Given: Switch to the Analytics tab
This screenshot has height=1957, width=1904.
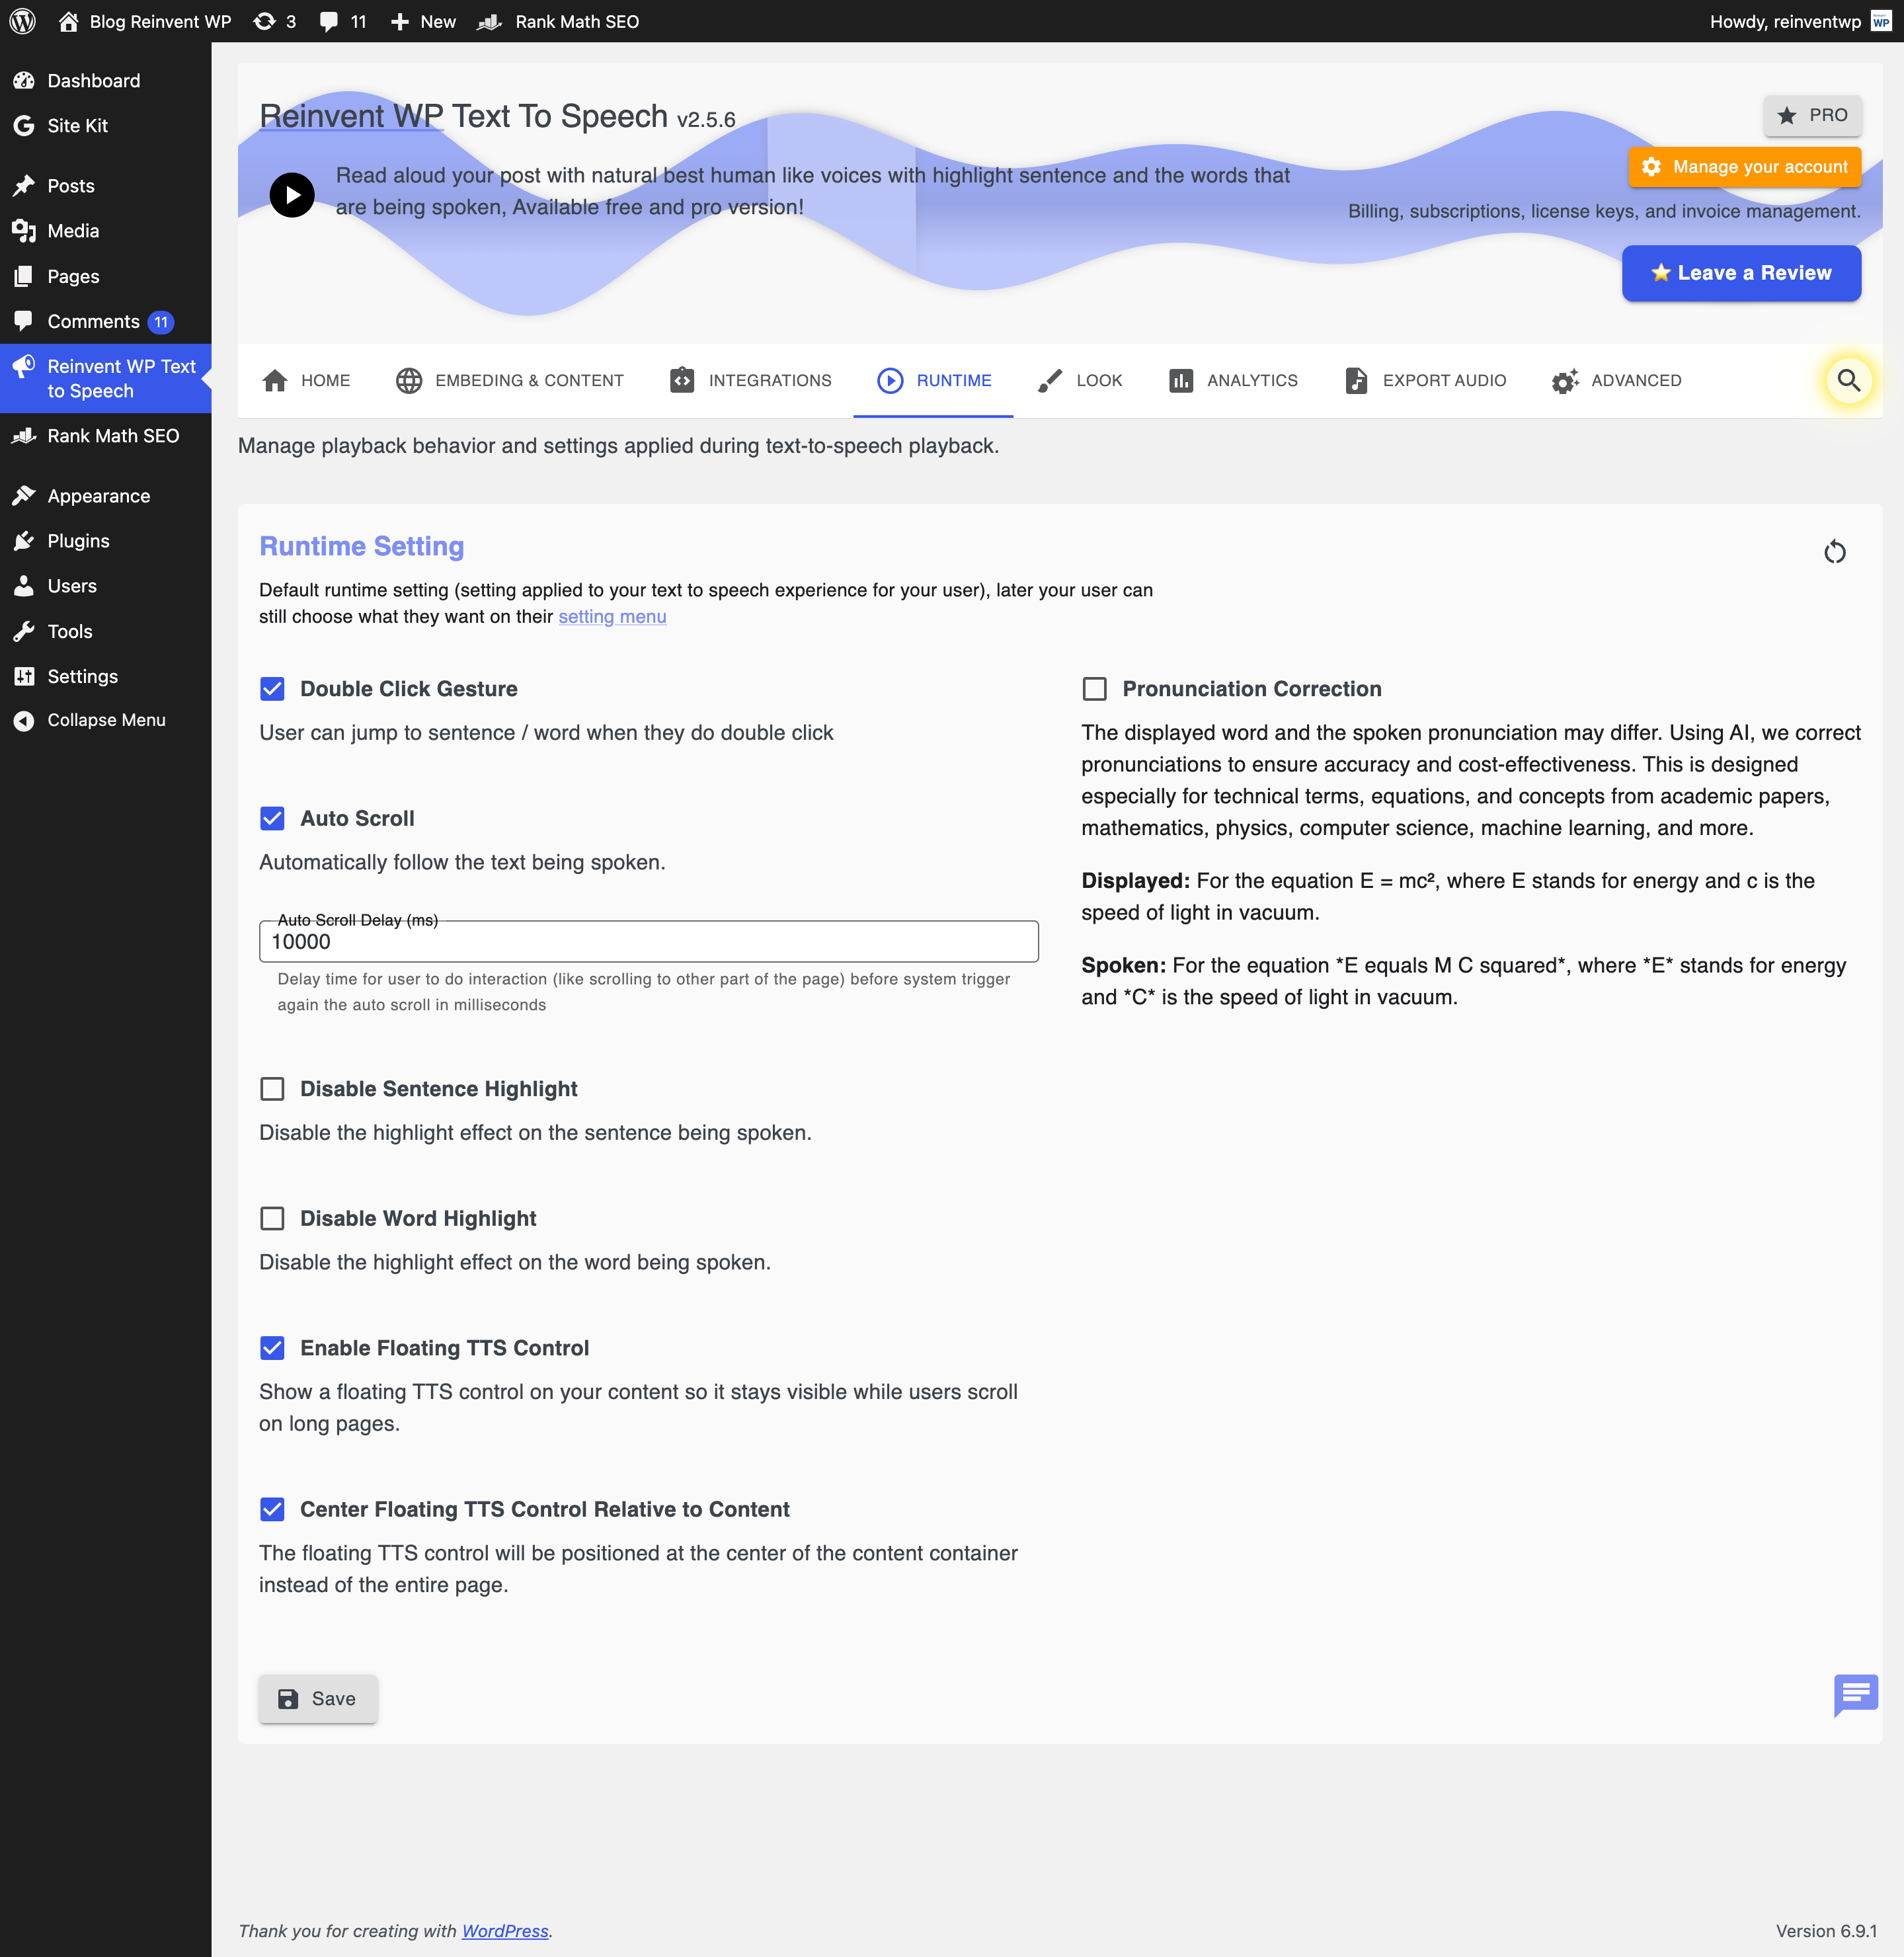Looking at the screenshot, I should click(x=1233, y=381).
